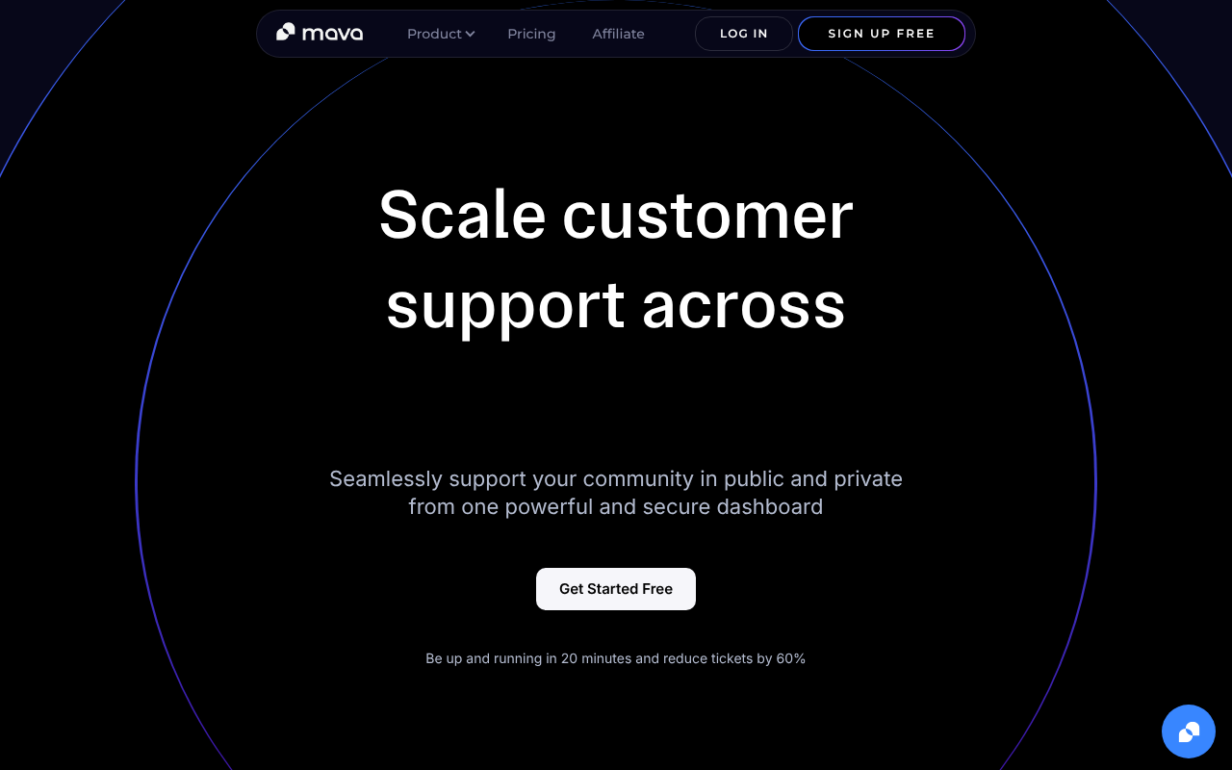
Task: Expand the Product dropdown chevron
Action: pos(470,34)
